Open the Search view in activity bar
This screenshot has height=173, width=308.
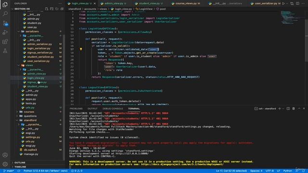(x=5, y=13)
